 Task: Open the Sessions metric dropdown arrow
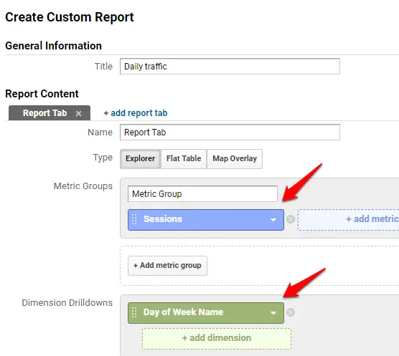[273, 220]
